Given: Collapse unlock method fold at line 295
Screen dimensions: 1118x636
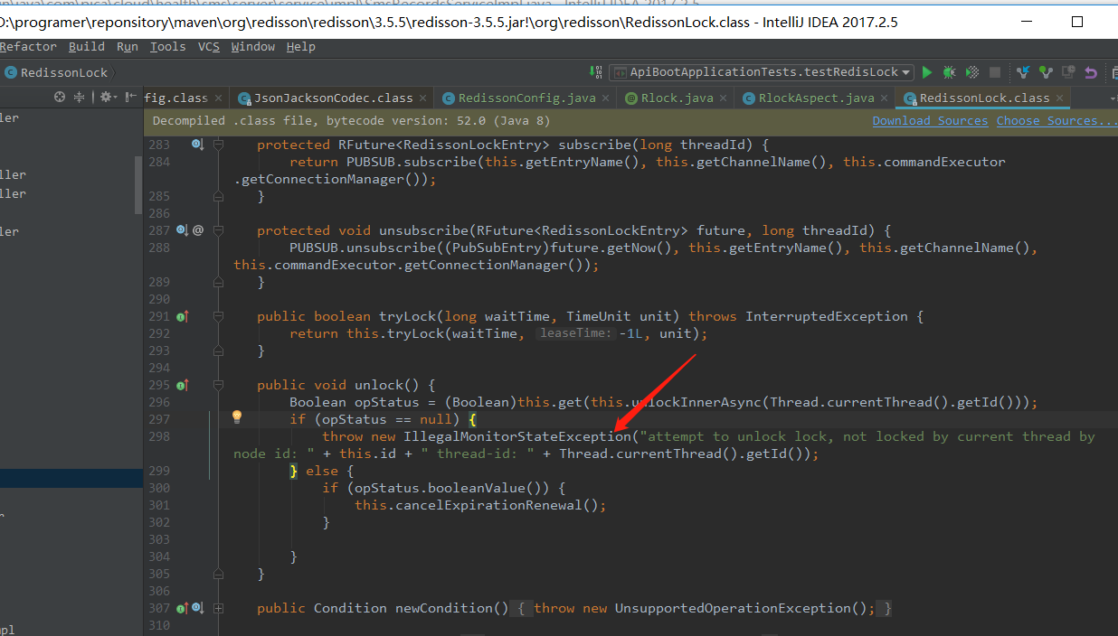Looking at the screenshot, I should point(218,385).
